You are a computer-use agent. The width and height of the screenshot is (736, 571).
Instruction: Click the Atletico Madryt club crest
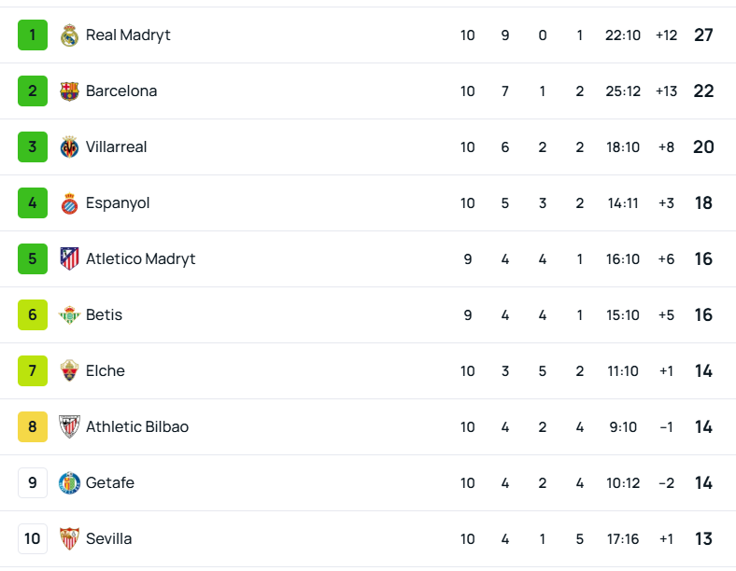(x=69, y=259)
